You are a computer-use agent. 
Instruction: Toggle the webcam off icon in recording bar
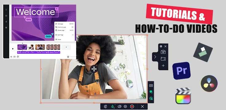click(x=106, y=106)
